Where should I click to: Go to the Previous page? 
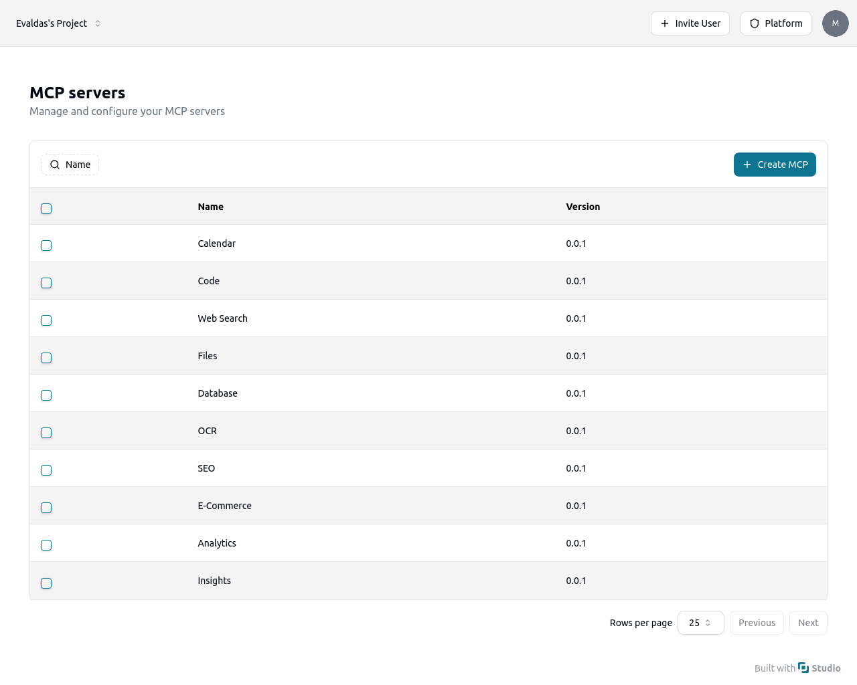click(x=757, y=623)
